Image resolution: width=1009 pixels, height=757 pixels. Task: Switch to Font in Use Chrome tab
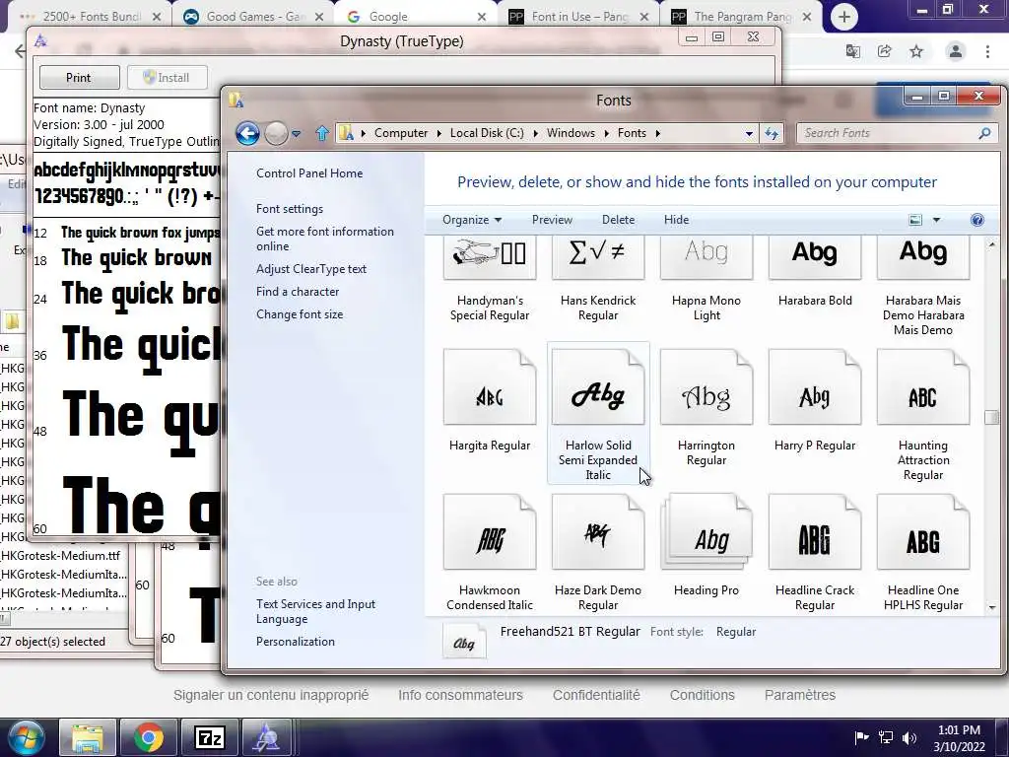578,17
